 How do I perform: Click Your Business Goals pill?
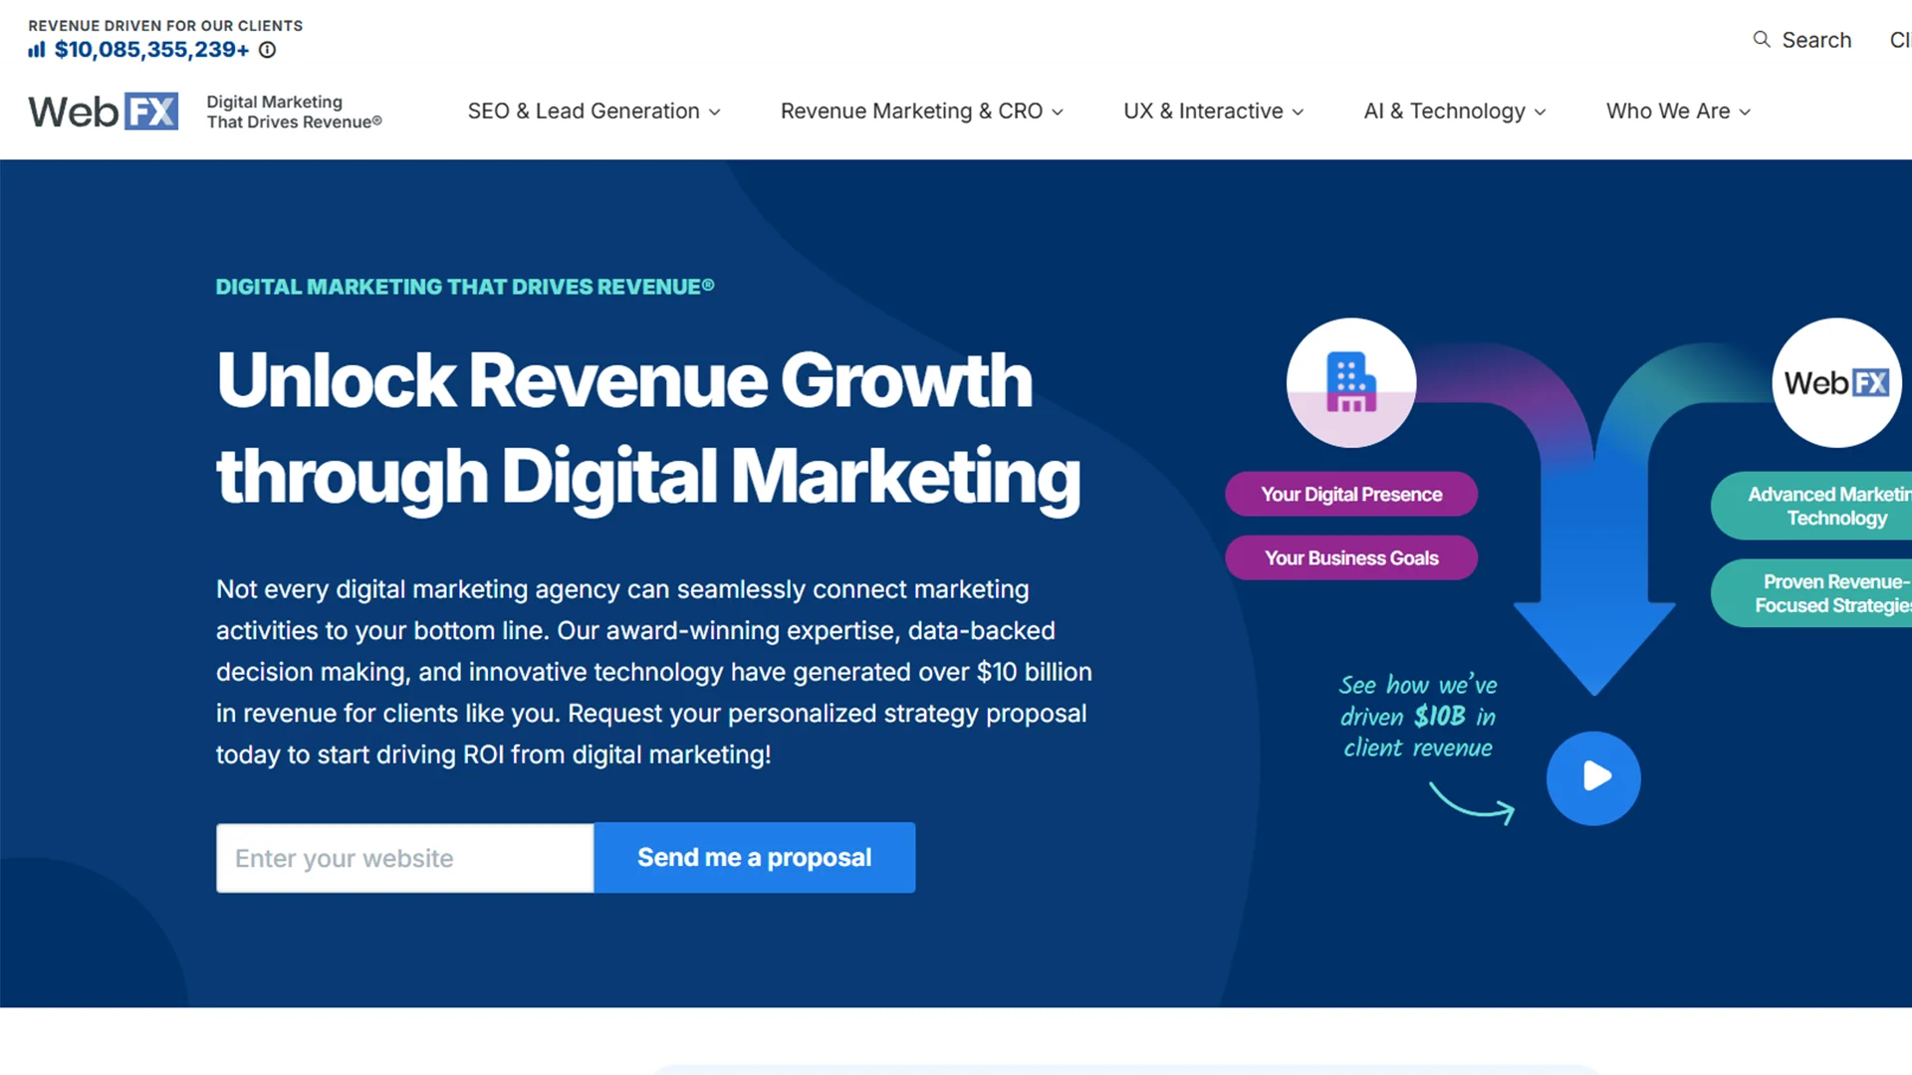coord(1351,557)
